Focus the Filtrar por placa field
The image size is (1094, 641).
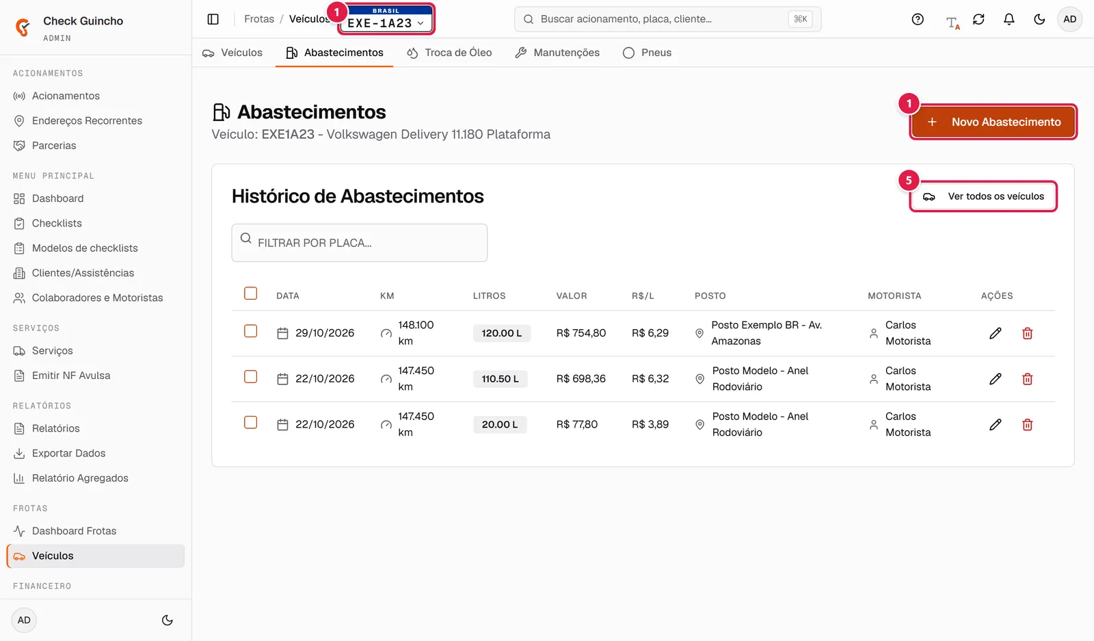click(x=360, y=243)
